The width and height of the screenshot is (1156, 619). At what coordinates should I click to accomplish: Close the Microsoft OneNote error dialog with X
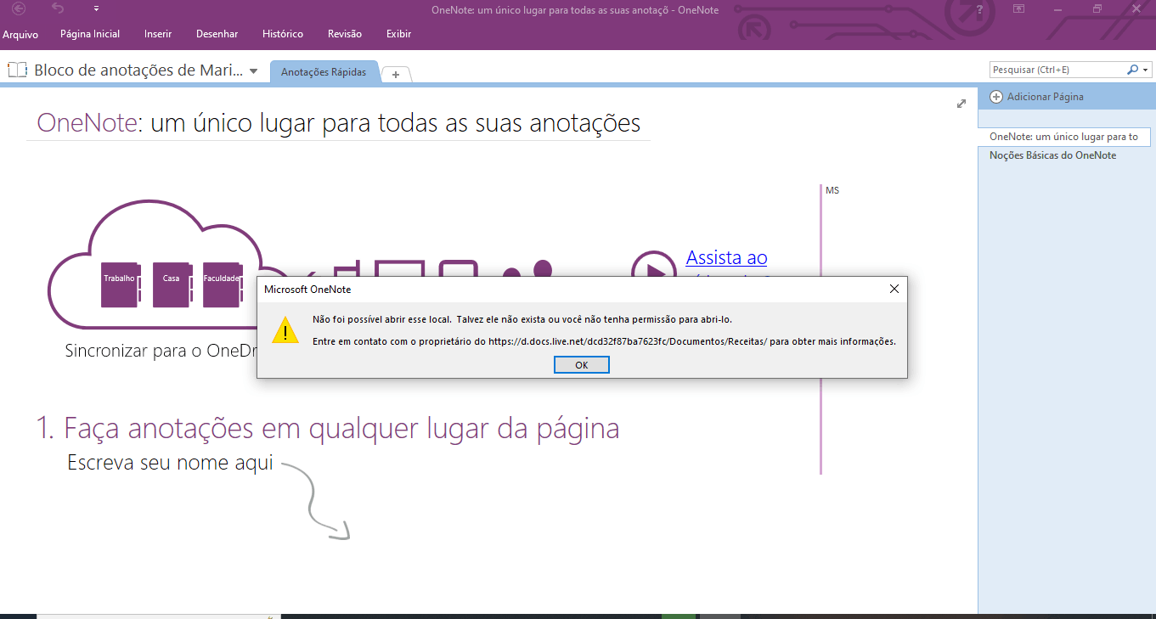894,289
